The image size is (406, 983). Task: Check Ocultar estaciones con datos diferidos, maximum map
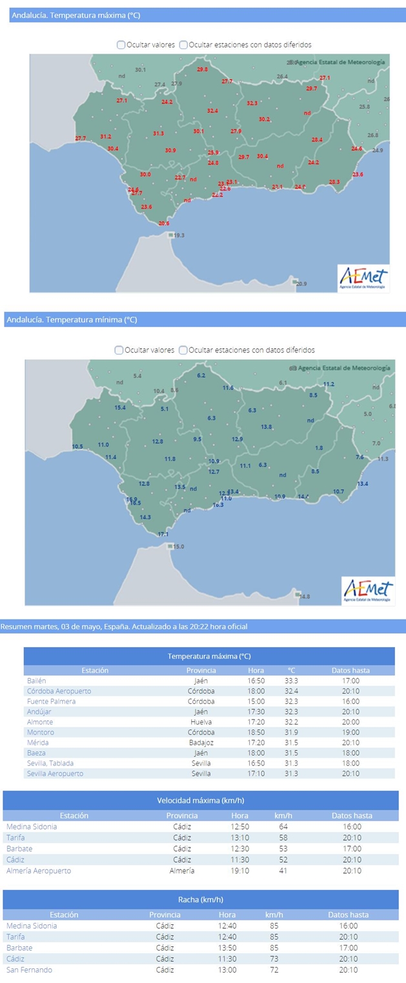pos(183,45)
